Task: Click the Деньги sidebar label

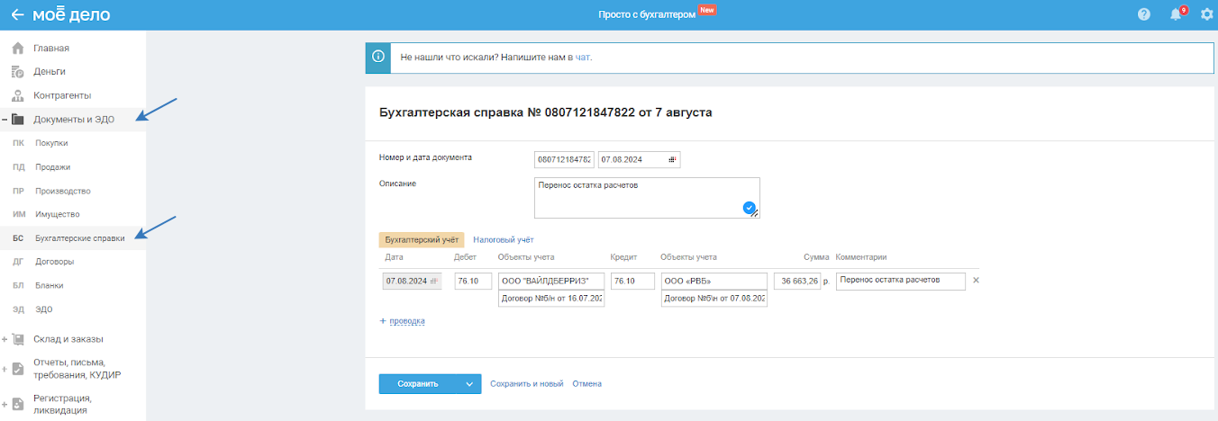Action: [50, 71]
